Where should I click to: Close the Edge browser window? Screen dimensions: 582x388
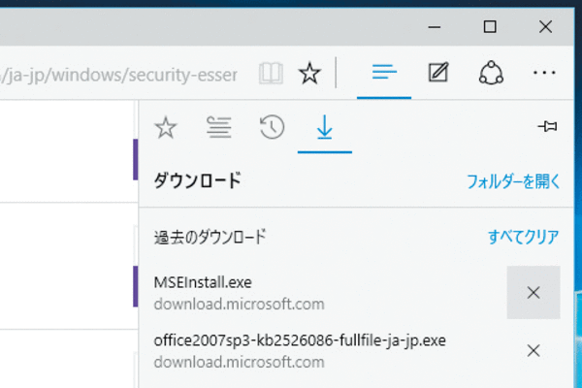(x=545, y=27)
